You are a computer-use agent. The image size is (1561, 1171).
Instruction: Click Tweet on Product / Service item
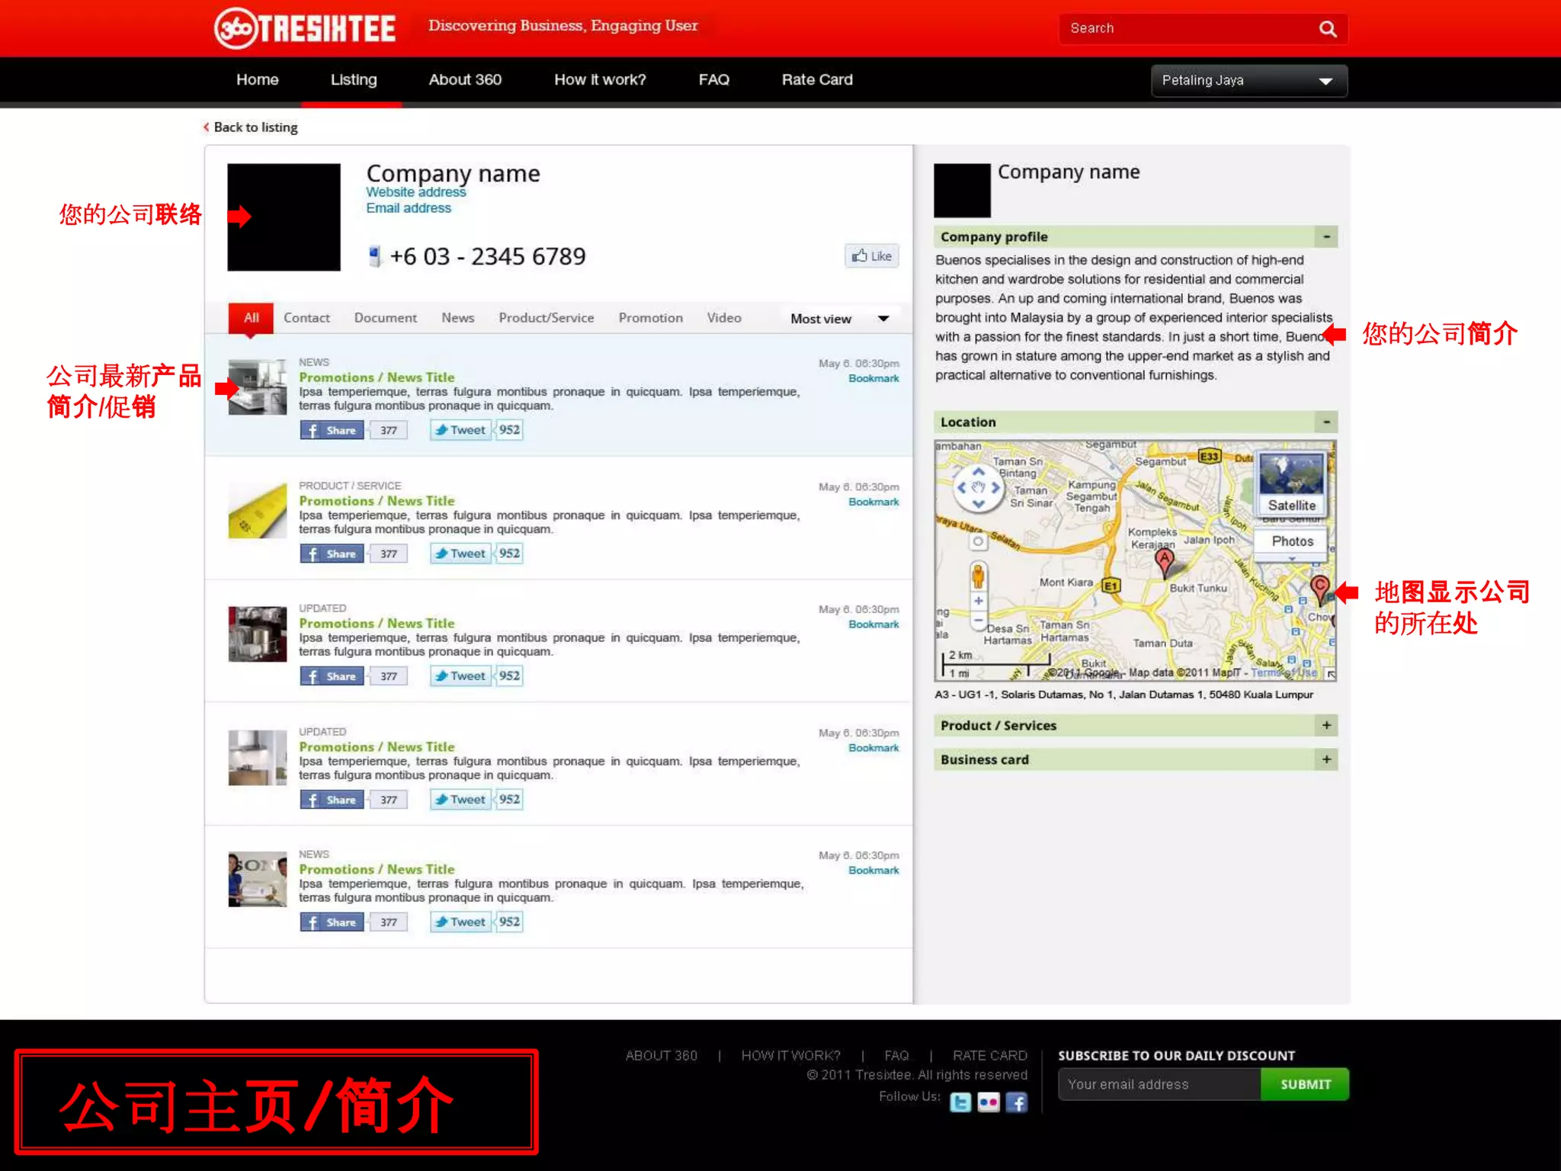point(460,553)
